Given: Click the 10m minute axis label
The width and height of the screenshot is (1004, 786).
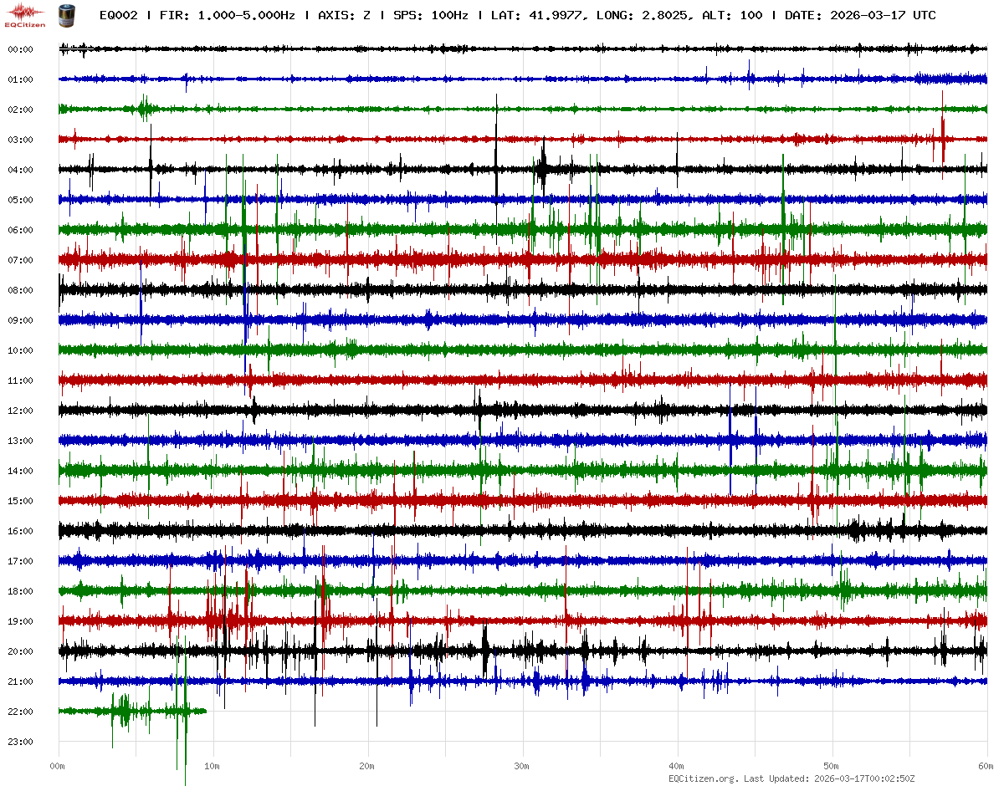Looking at the screenshot, I should click(213, 766).
